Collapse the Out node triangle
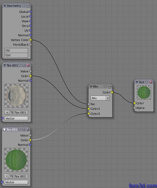 (137, 82)
